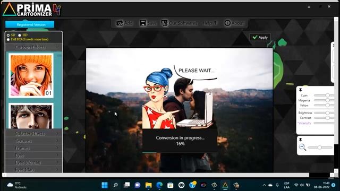Select the Full HD quality radio button
The height and width of the screenshot is (191, 340).
click(x=8, y=39)
